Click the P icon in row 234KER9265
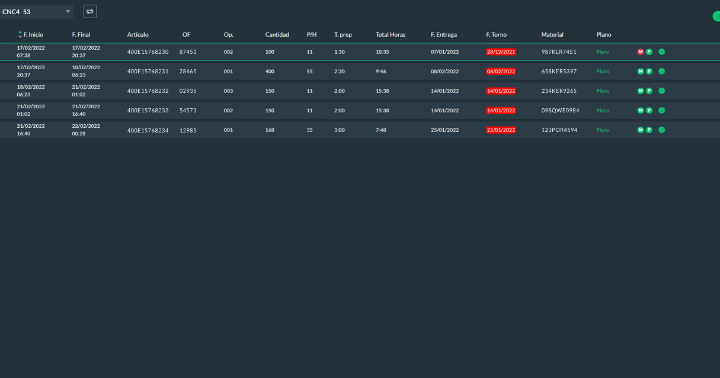 click(649, 91)
